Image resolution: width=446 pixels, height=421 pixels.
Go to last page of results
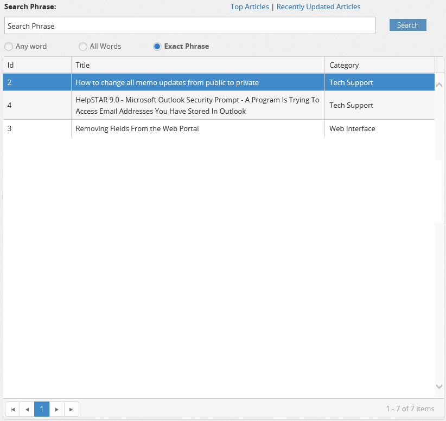(x=72, y=409)
